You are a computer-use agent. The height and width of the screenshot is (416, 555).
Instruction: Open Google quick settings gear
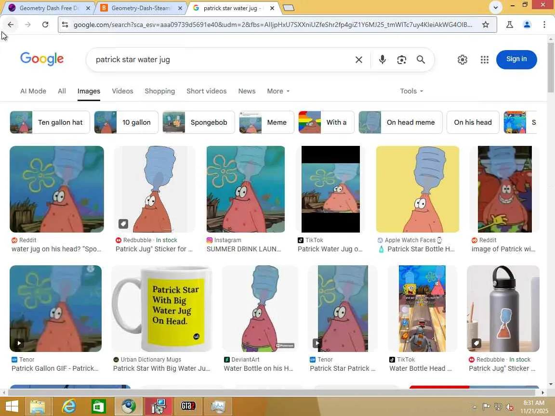(462, 60)
